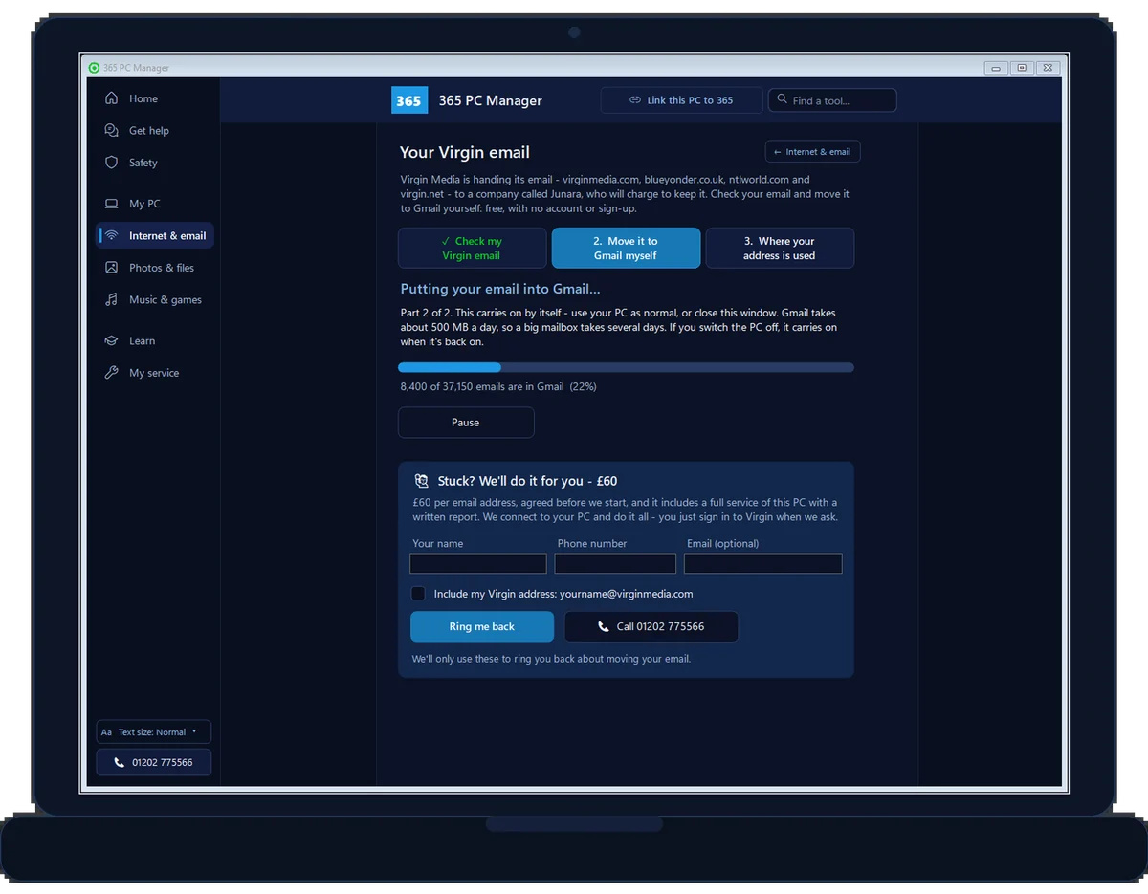Open Learn via the graduation cap icon
The width and height of the screenshot is (1148, 894).
coord(112,341)
